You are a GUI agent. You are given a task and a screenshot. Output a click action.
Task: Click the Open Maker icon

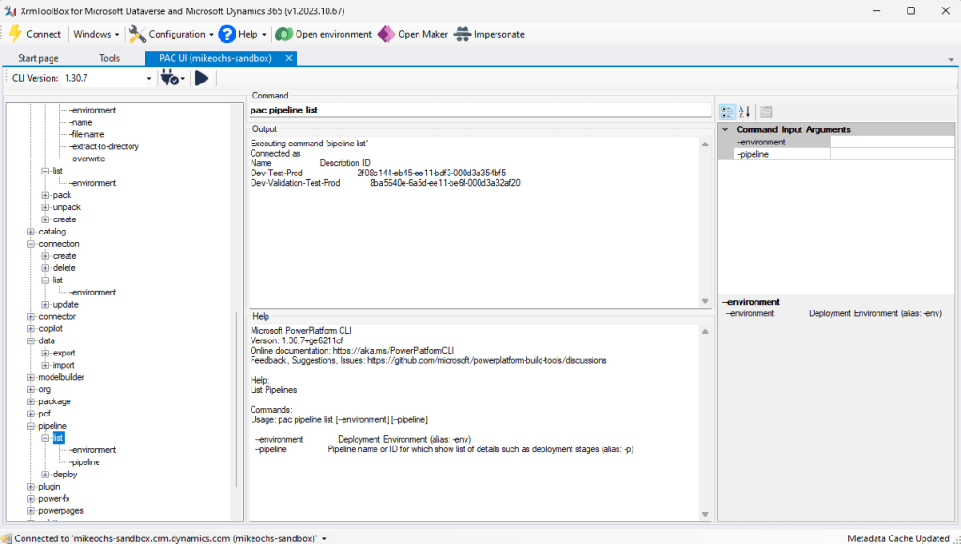coord(386,35)
